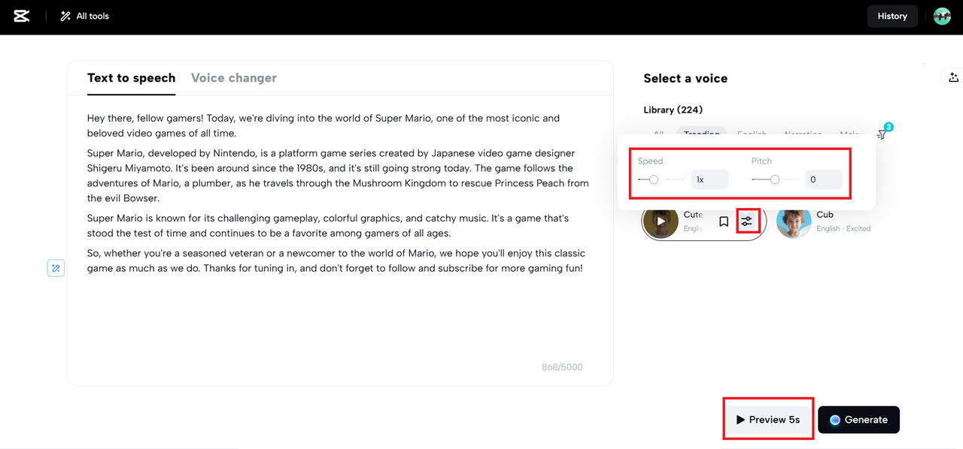Adjust the Pitch slider handle
The height and width of the screenshot is (449, 963).
(x=775, y=179)
